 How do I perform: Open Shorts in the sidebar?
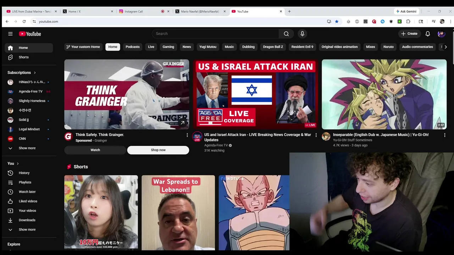pyautogui.click(x=29, y=57)
